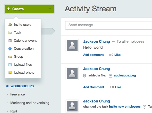Click the Calendar event icon
Viewport: 152px width, 113px height.
tap(10, 41)
